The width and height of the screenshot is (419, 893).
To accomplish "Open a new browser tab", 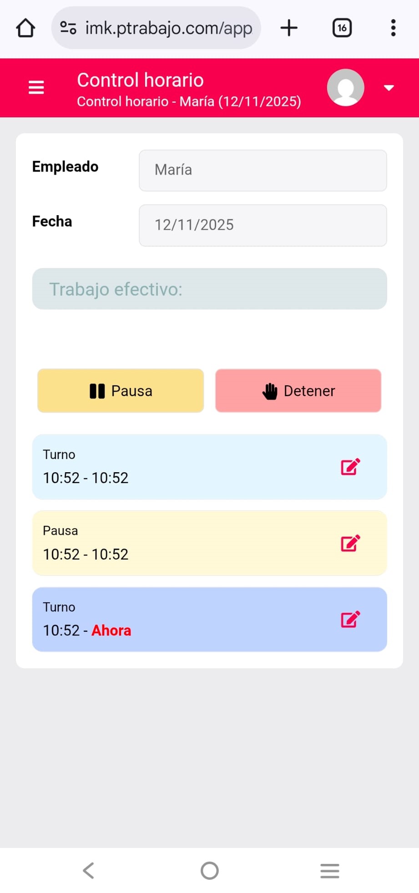I will pos(289,28).
